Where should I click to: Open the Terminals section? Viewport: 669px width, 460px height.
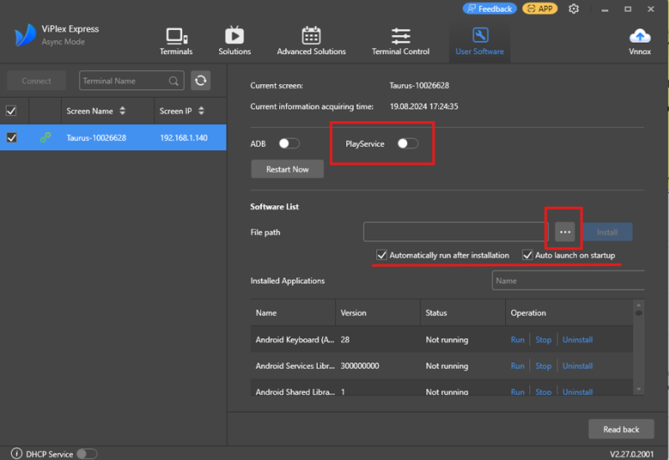(176, 41)
